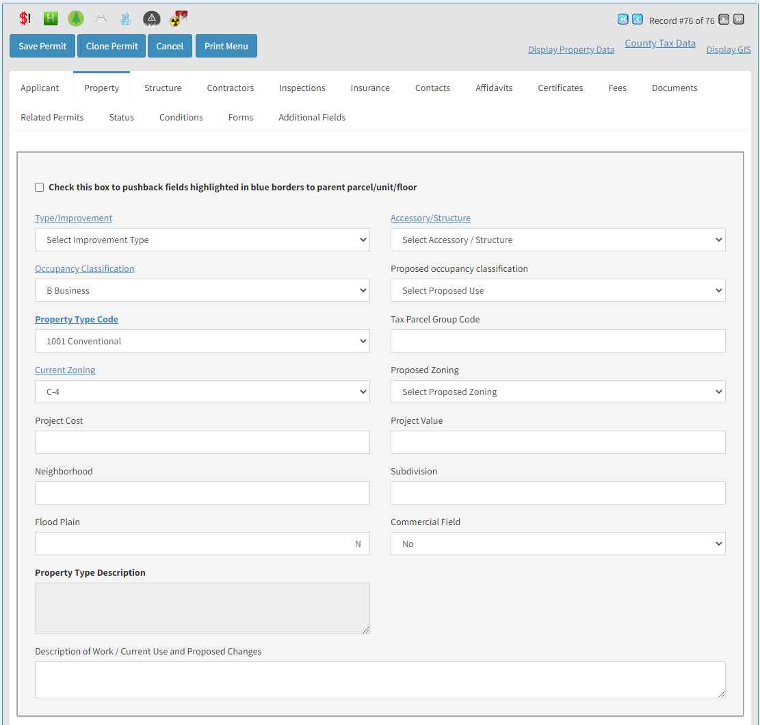Click into the Project Cost field

point(202,442)
